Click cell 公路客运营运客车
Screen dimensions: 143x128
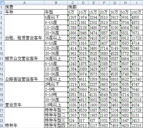tap(24, 71)
